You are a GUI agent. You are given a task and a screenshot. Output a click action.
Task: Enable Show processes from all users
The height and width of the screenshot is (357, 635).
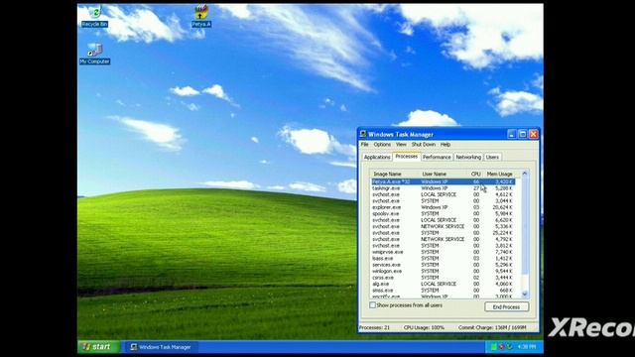click(x=373, y=305)
